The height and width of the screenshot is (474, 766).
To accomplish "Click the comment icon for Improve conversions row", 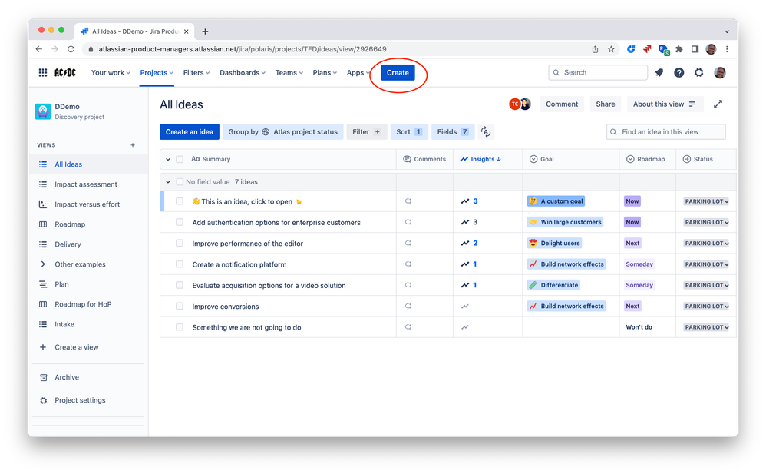I will click(408, 307).
